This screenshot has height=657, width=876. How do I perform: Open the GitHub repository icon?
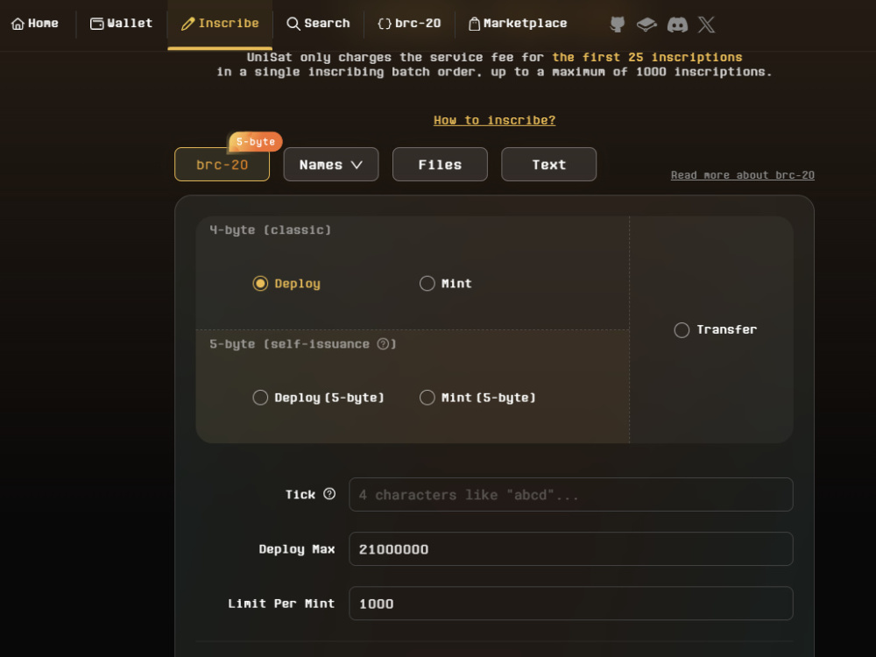[617, 24]
